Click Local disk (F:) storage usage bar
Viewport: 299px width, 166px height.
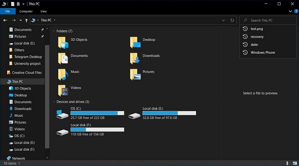click(x=97, y=130)
